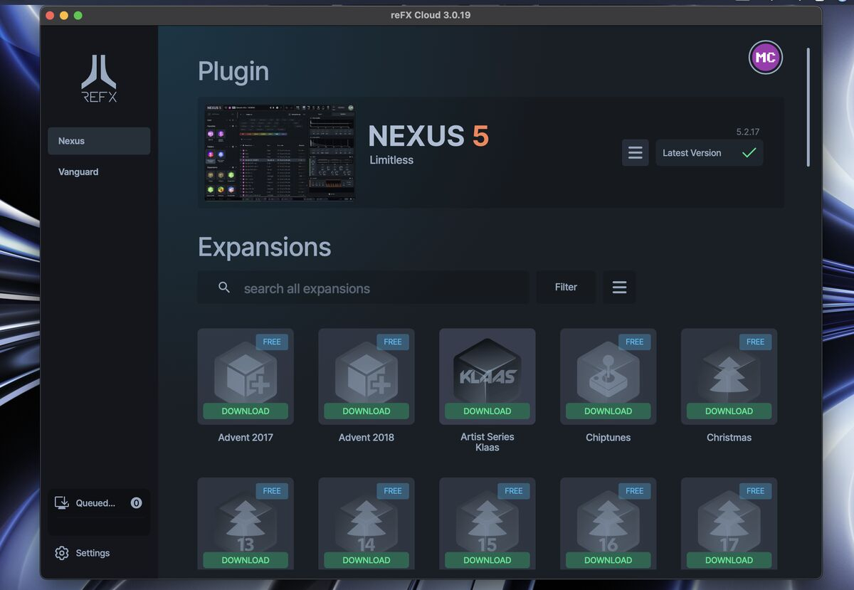
Task: Switch to the Nexus sidebar tab
Action: [x=99, y=141]
